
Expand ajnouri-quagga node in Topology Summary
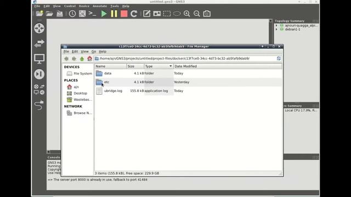click(x=276, y=26)
